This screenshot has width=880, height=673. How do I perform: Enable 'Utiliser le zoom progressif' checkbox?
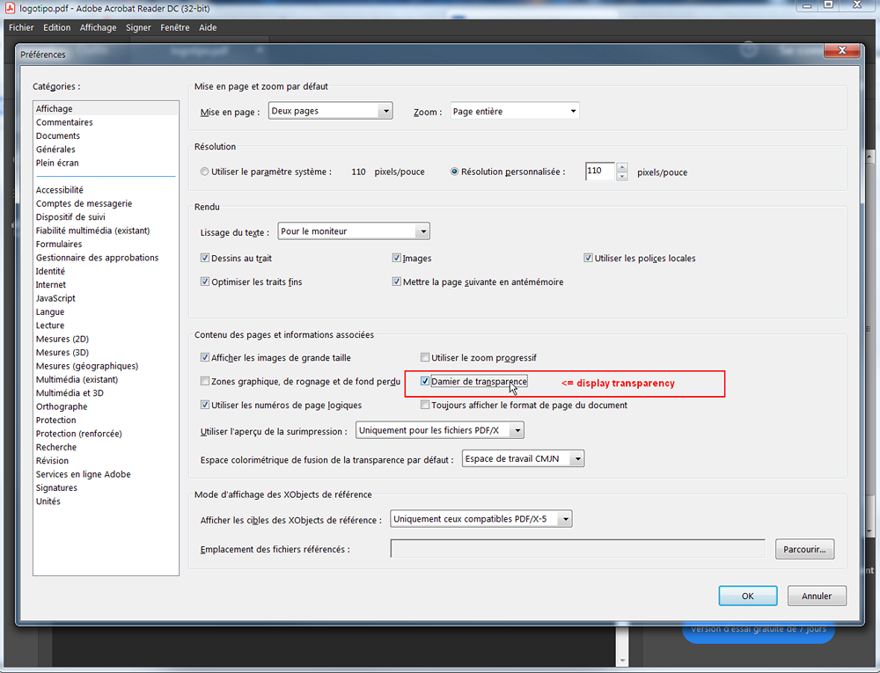tap(425, 357)
